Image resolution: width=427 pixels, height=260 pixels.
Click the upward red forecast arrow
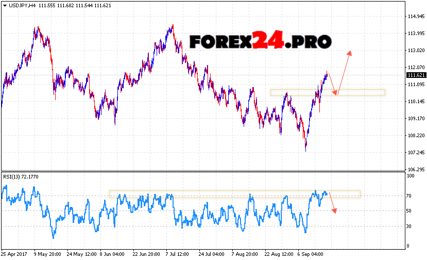(x=344, y=72)
